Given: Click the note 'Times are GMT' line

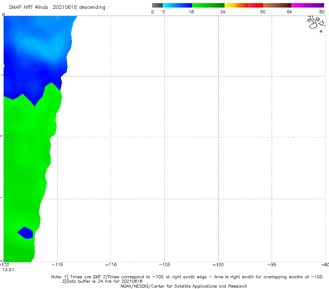Looking at the screenshot, I should pos(187,277).
